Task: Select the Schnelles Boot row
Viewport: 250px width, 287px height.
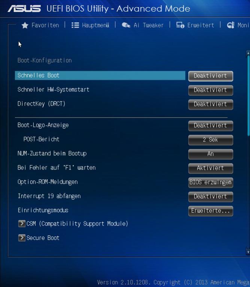Action: pos(100,76)
